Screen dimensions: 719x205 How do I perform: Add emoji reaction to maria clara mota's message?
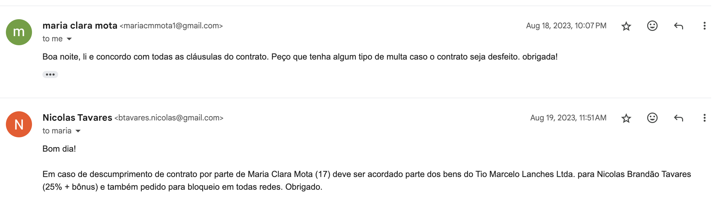point(652,26)
